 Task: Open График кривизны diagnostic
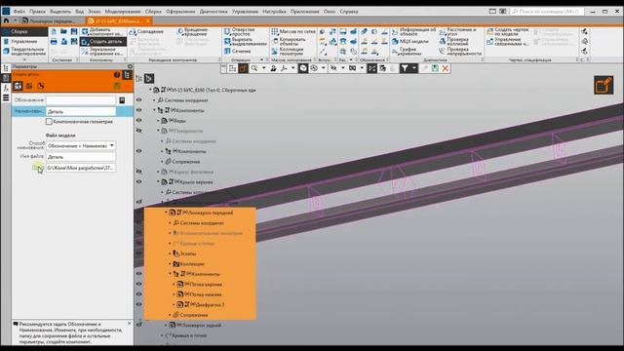pos(407,52)
